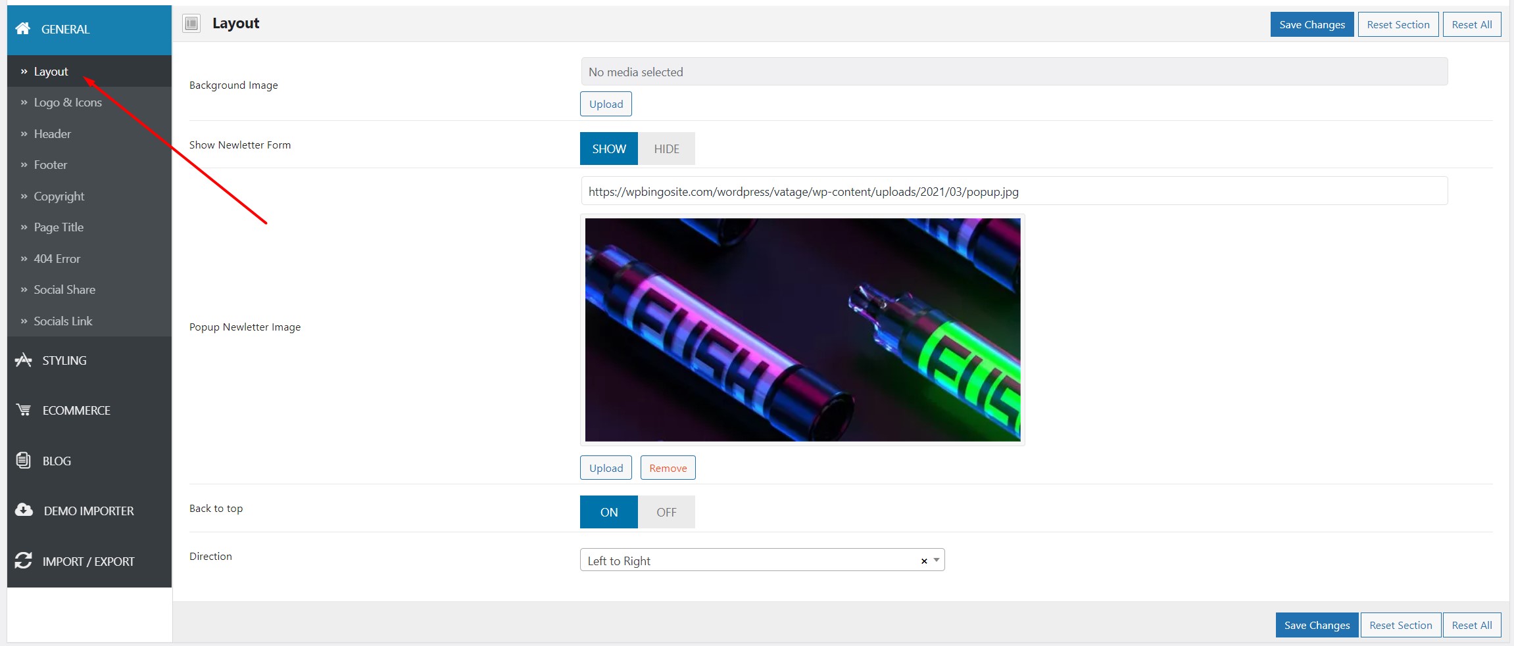Image resolution: width=1514 pixels, height=646 pixels.
Task: Click the No media selected field
Action: [x=1014, y=72]
